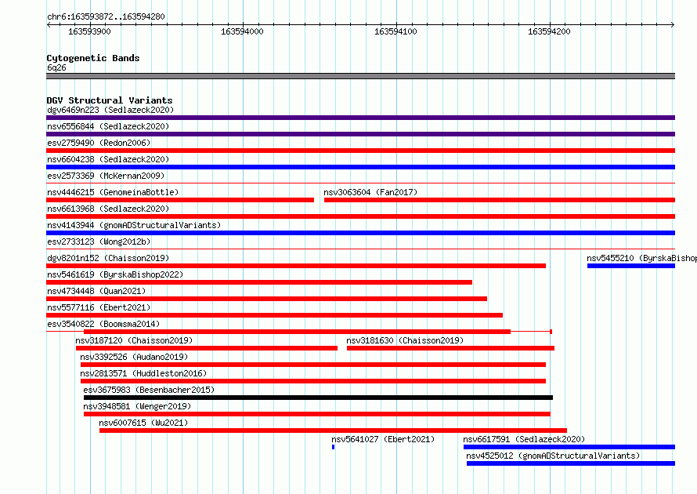
Task: Open the nsv6613968 (Sedlazeck2020) label
Action: (108, 209)
